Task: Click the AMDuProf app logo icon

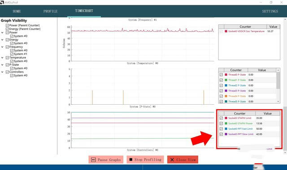Action: (2, 2)
